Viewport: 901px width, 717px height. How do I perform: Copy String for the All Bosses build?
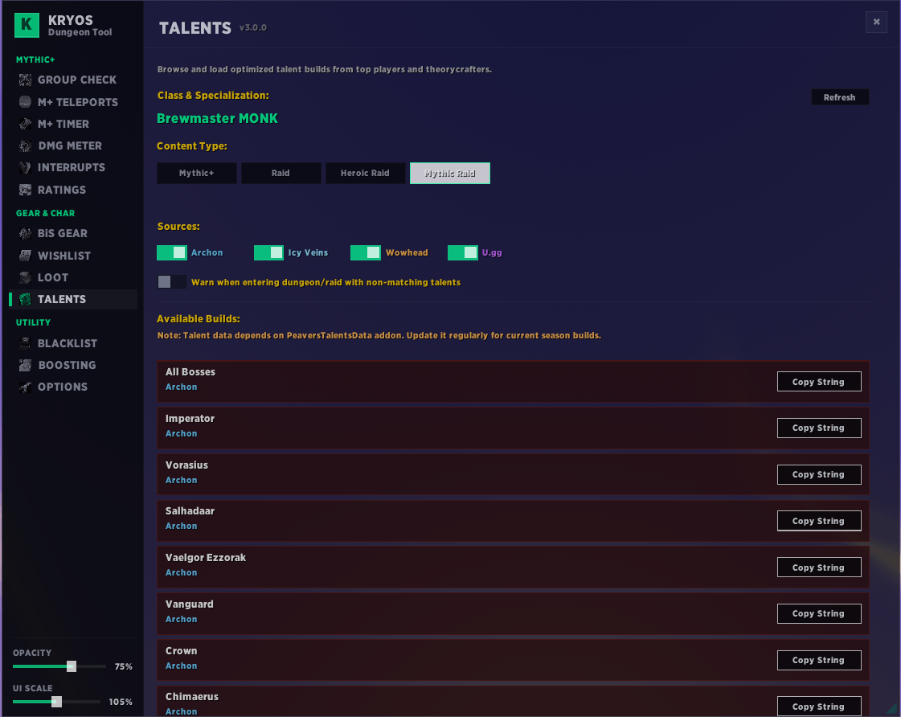pos(819,382)
